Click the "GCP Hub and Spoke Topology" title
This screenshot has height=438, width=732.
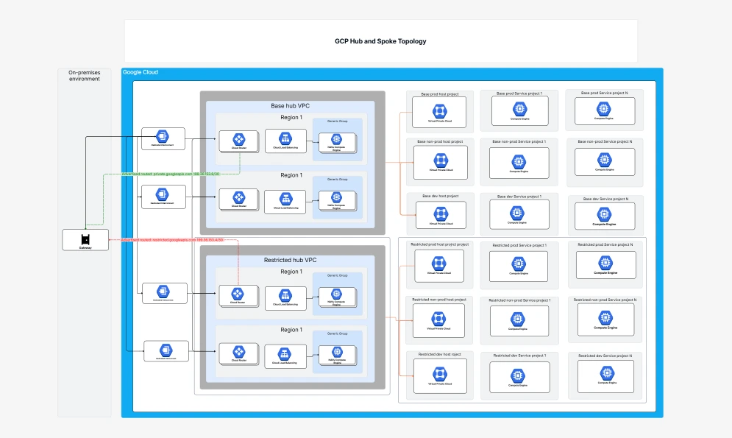(x=380, y=41)
